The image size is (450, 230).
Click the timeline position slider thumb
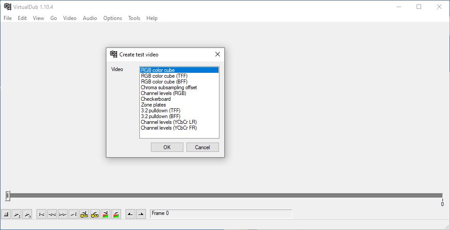click(8, 196)
